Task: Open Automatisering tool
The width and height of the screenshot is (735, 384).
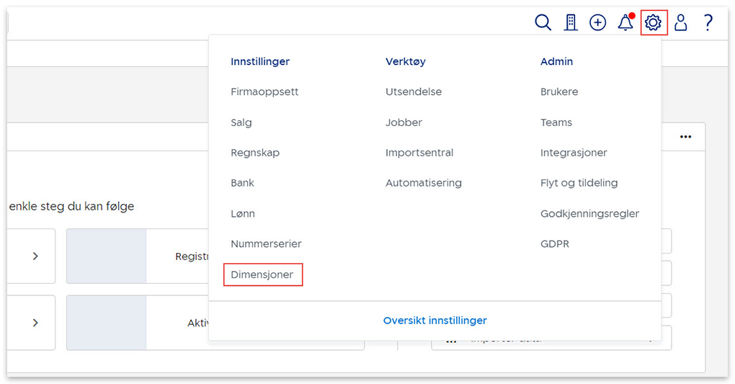Action: [x=424, y=183]
